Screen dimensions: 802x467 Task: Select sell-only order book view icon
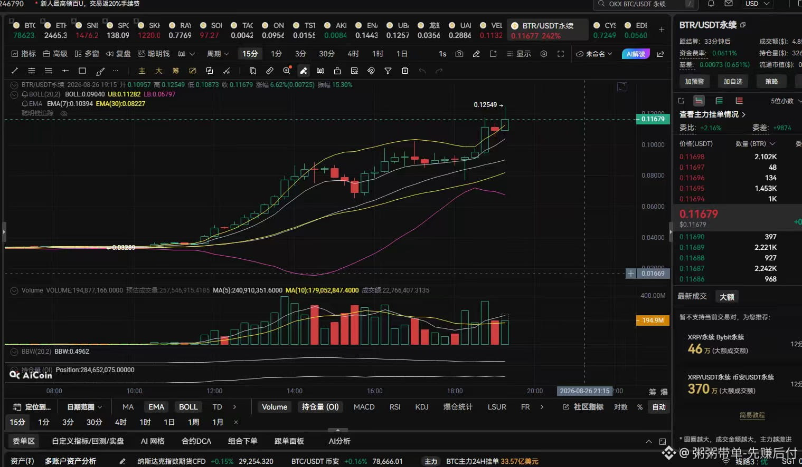pos(739,101)
